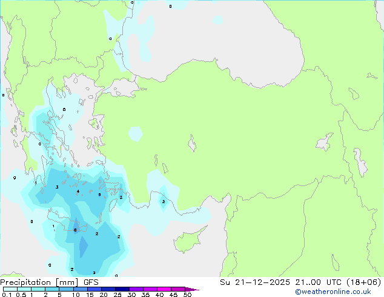Click the 45–50 mm legend color swatch

coord(178,289)
